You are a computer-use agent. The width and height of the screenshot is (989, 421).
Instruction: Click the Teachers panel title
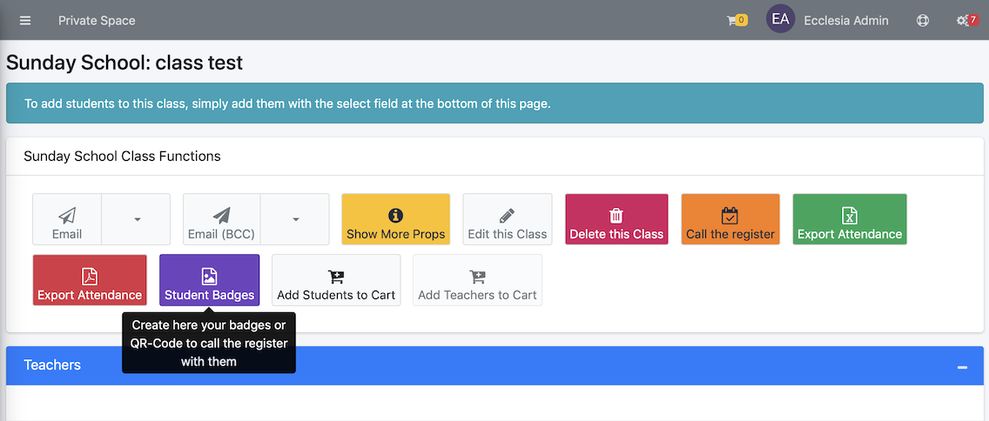(x=51, y=365)
